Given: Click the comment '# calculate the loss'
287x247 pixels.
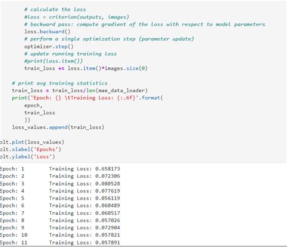Looking at the screenshot, I should [55, 10].
